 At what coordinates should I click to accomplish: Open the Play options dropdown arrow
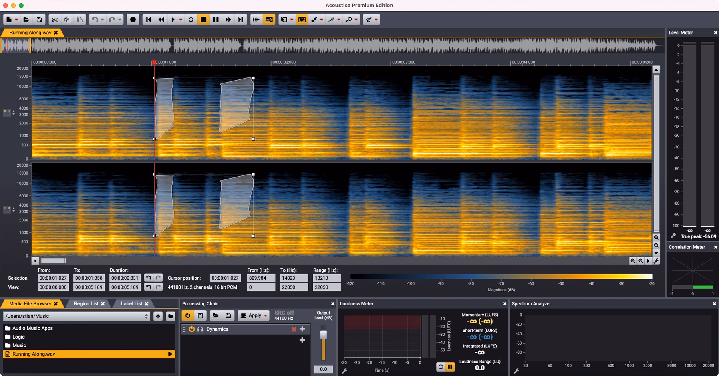(181, 20)
